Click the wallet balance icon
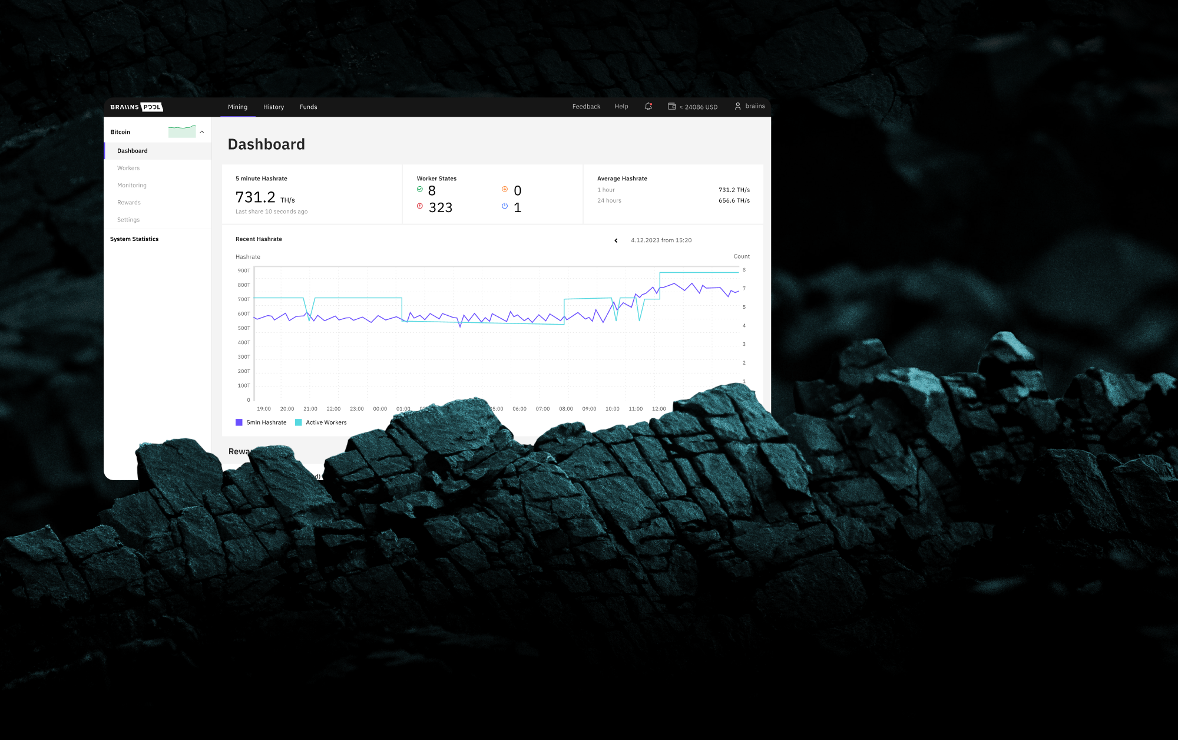Image resolution: width=1178 pixels, height=740 pixels. tap(671, 107)
